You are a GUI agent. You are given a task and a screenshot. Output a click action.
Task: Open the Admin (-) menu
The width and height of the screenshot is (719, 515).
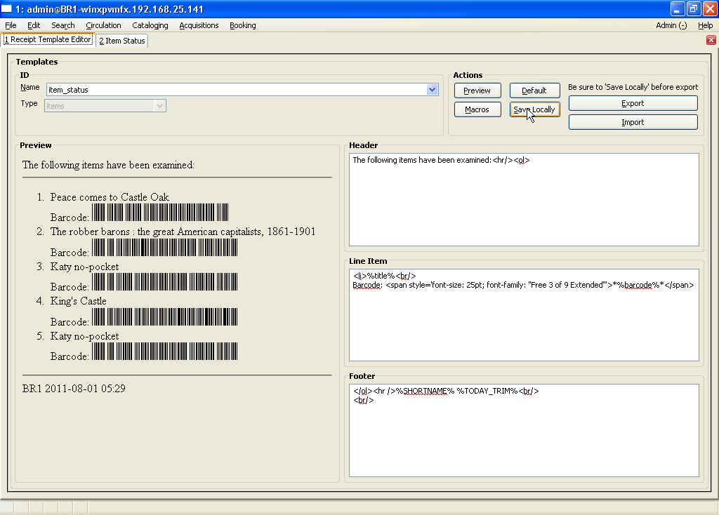[671, 25]
